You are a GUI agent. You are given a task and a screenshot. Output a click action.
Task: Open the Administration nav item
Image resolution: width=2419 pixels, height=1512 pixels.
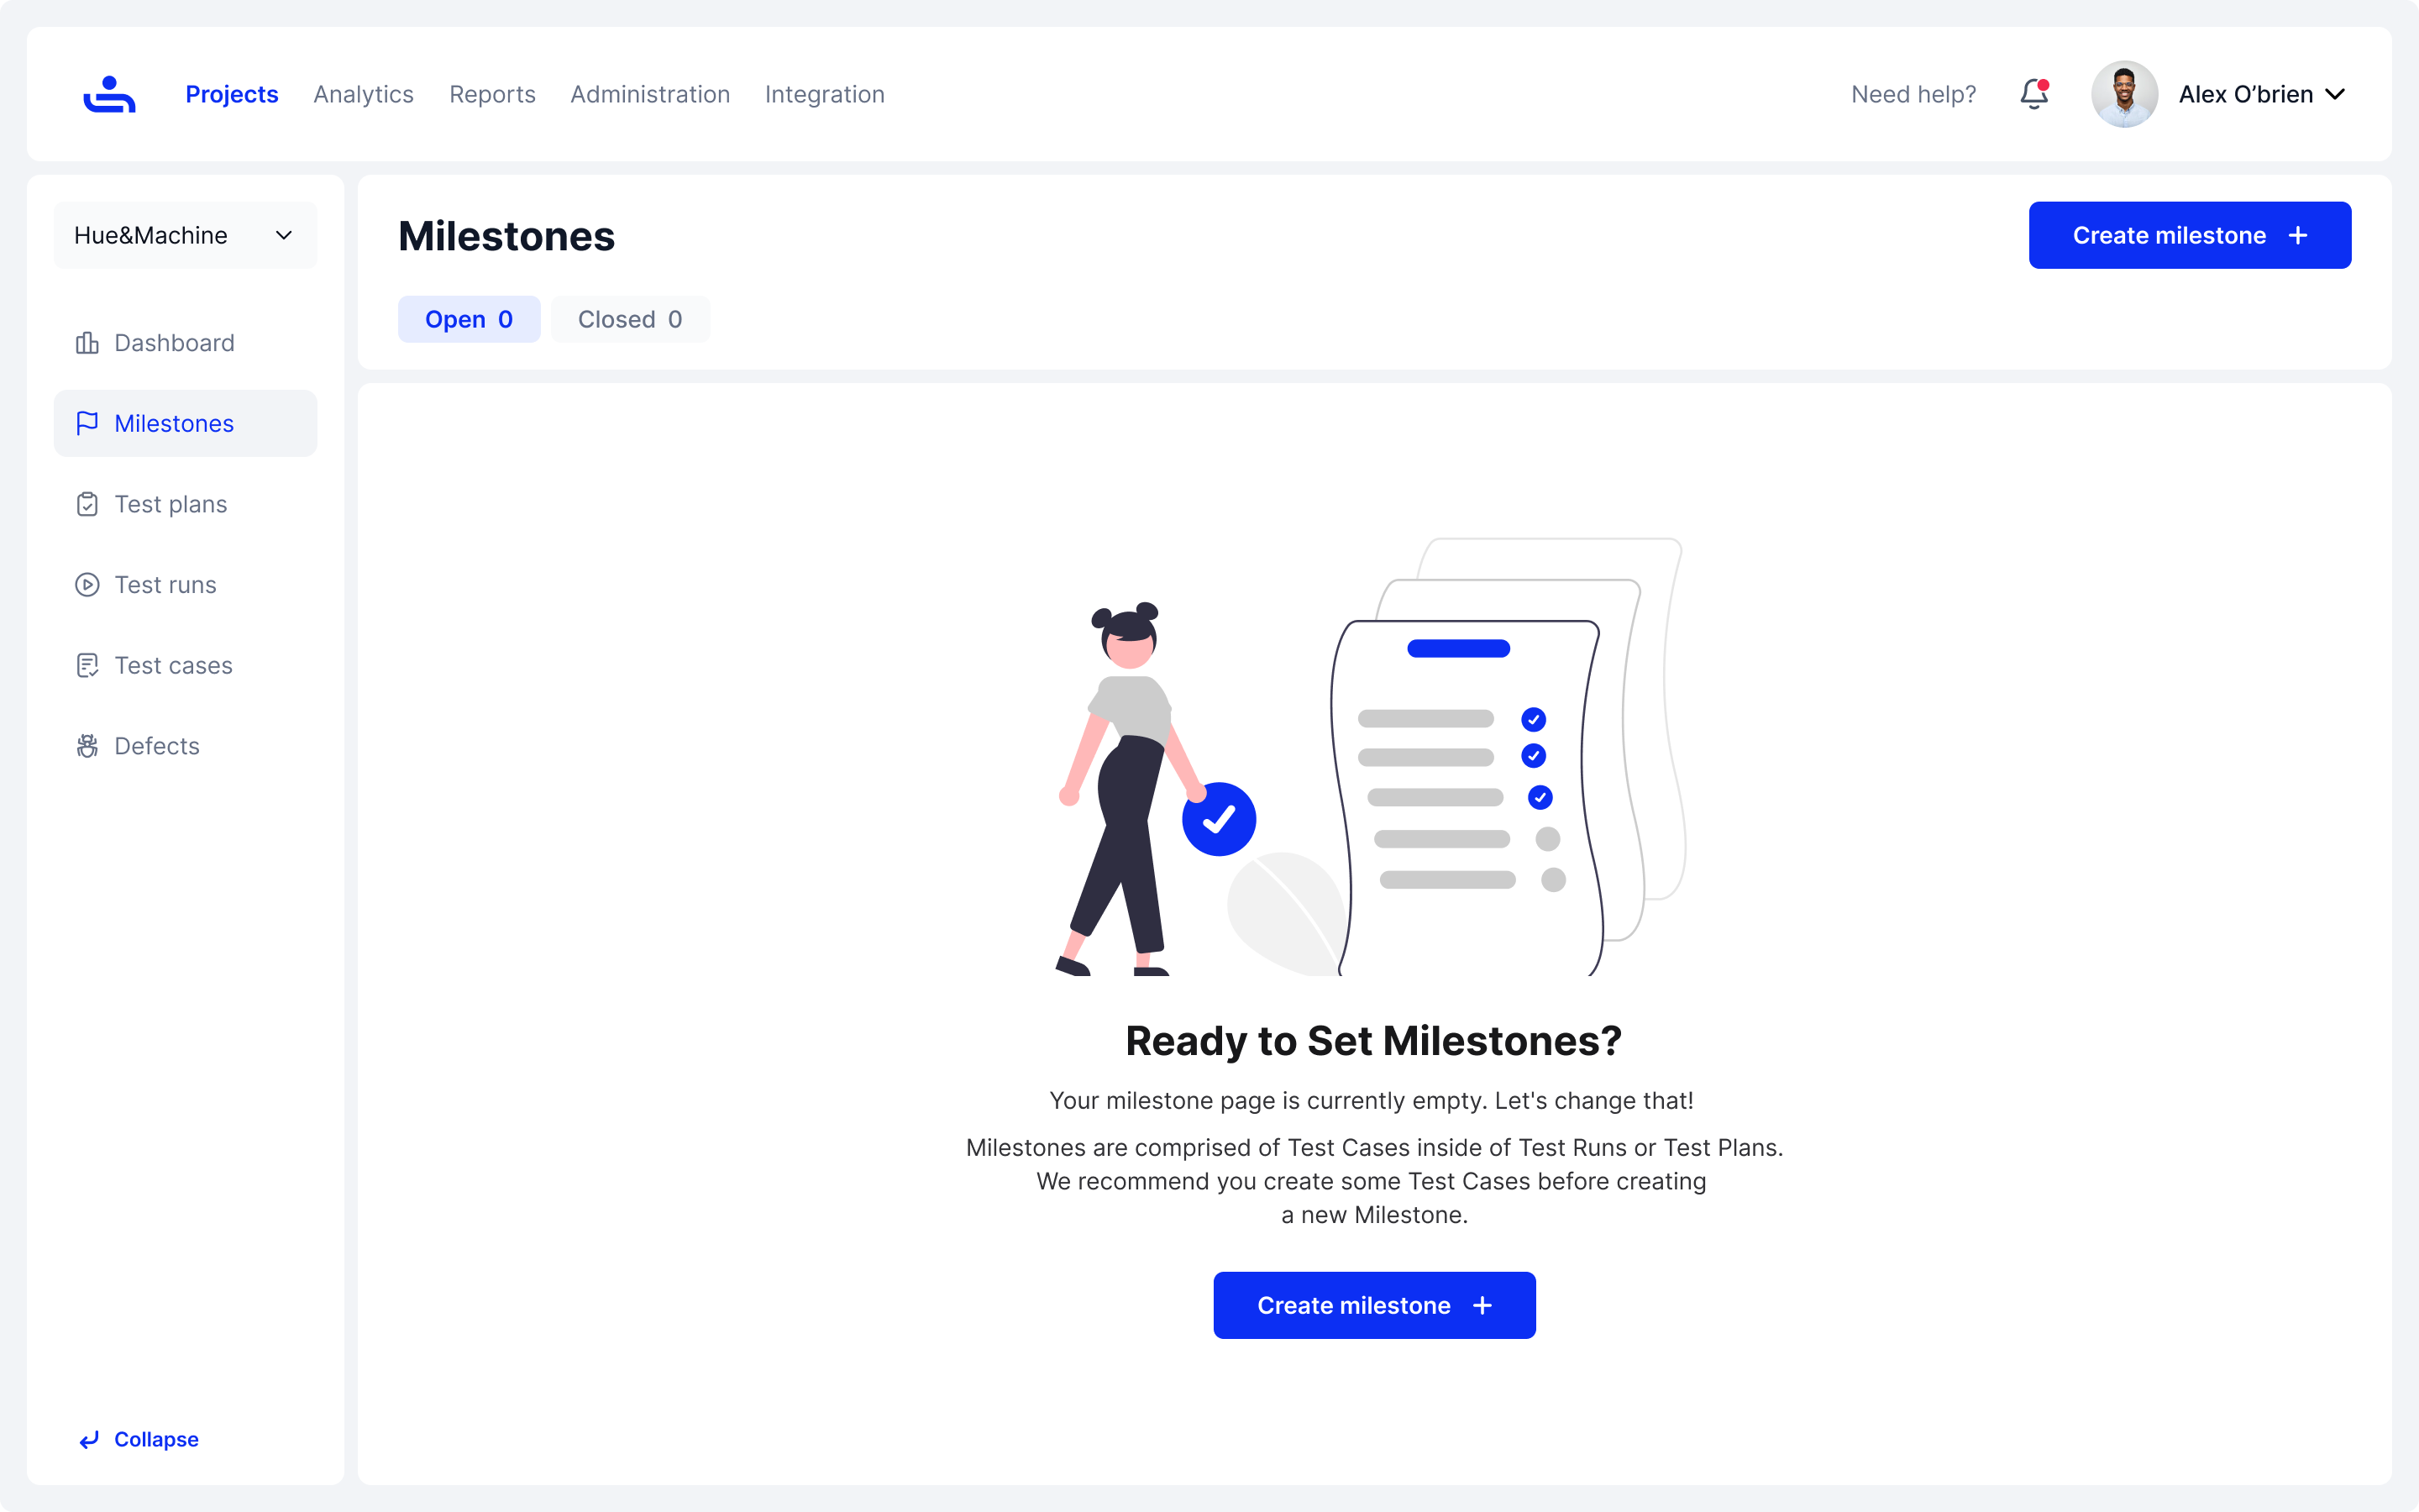coord(651,94)
